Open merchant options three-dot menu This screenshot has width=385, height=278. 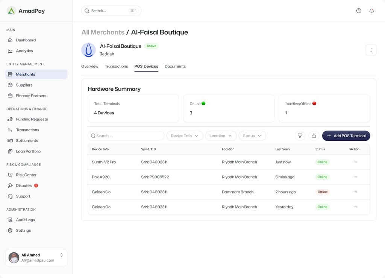[371, 50]
